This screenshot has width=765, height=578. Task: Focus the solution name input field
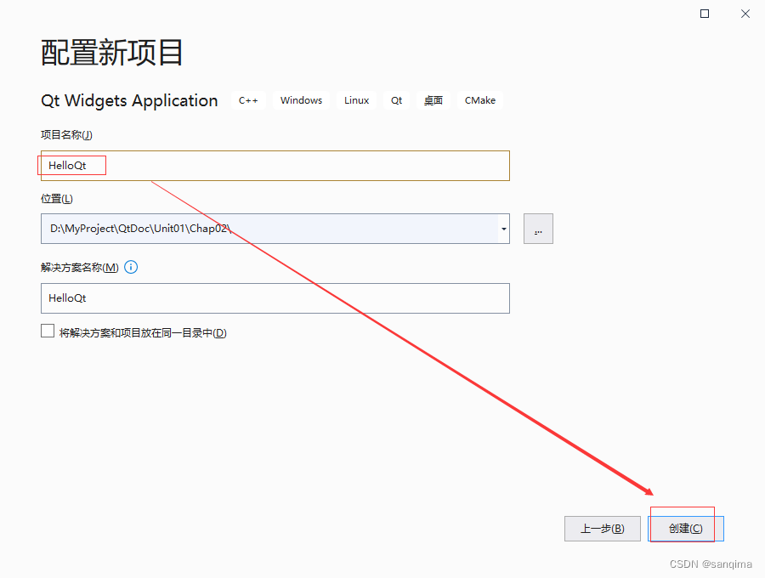pos(275,298)
